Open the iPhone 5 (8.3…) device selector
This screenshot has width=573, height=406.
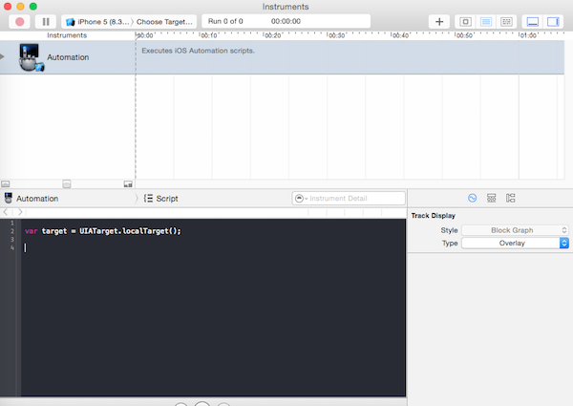point(96,22)
